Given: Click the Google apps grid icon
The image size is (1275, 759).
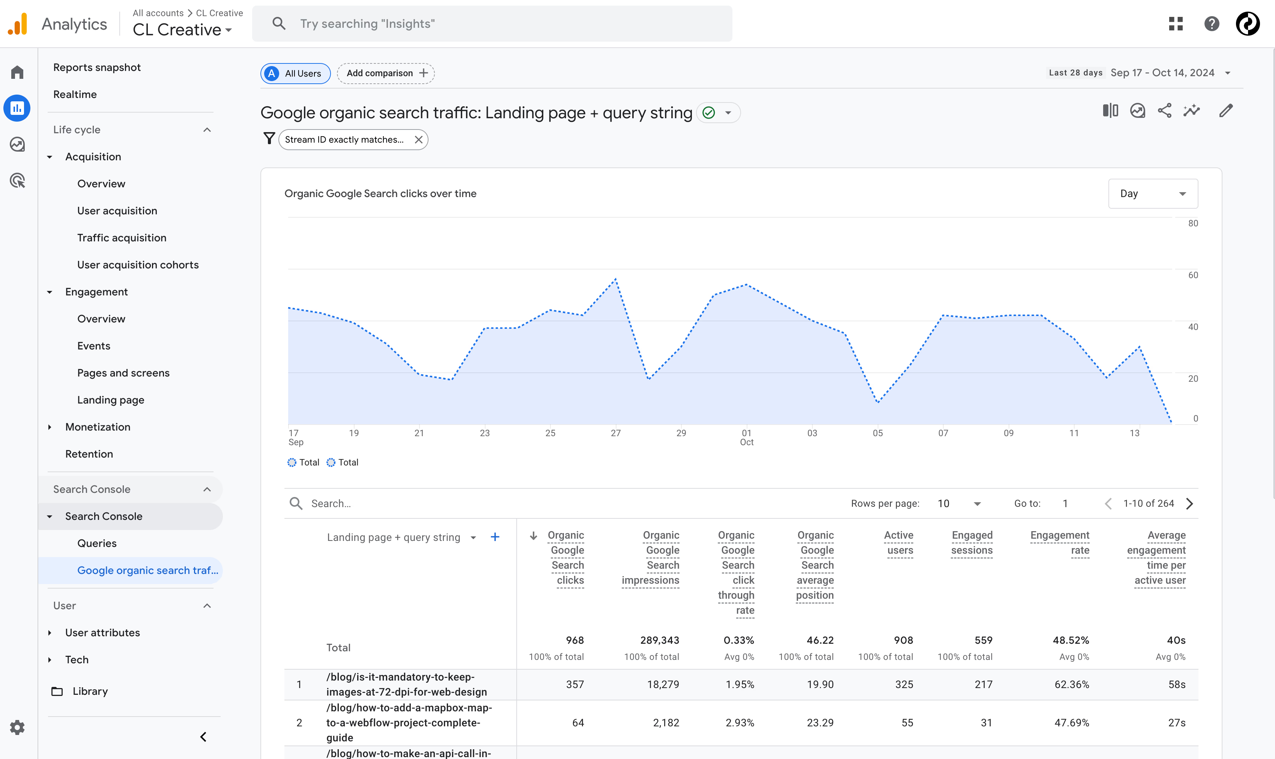Looking at the screenshot, I should 1175,24.
